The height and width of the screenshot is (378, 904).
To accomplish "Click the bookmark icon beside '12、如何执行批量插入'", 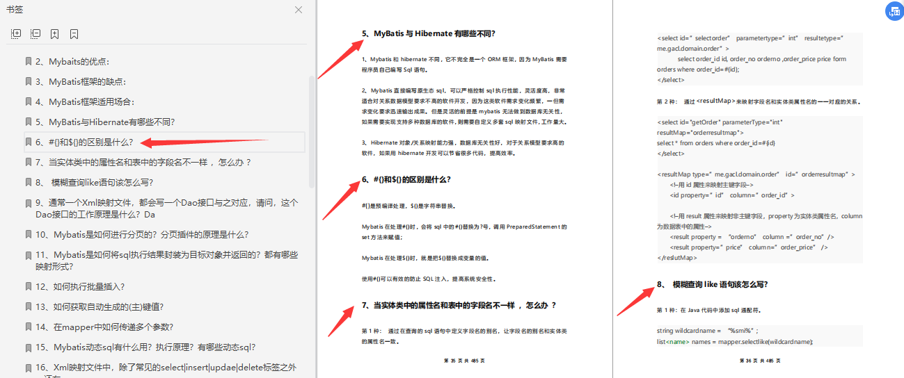I will (x=29, y=286).
